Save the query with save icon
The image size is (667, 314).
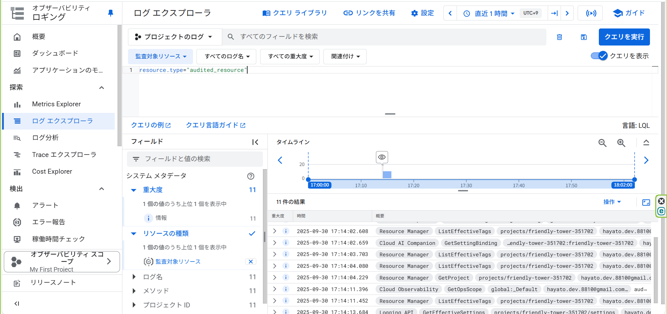coord(584,37)
